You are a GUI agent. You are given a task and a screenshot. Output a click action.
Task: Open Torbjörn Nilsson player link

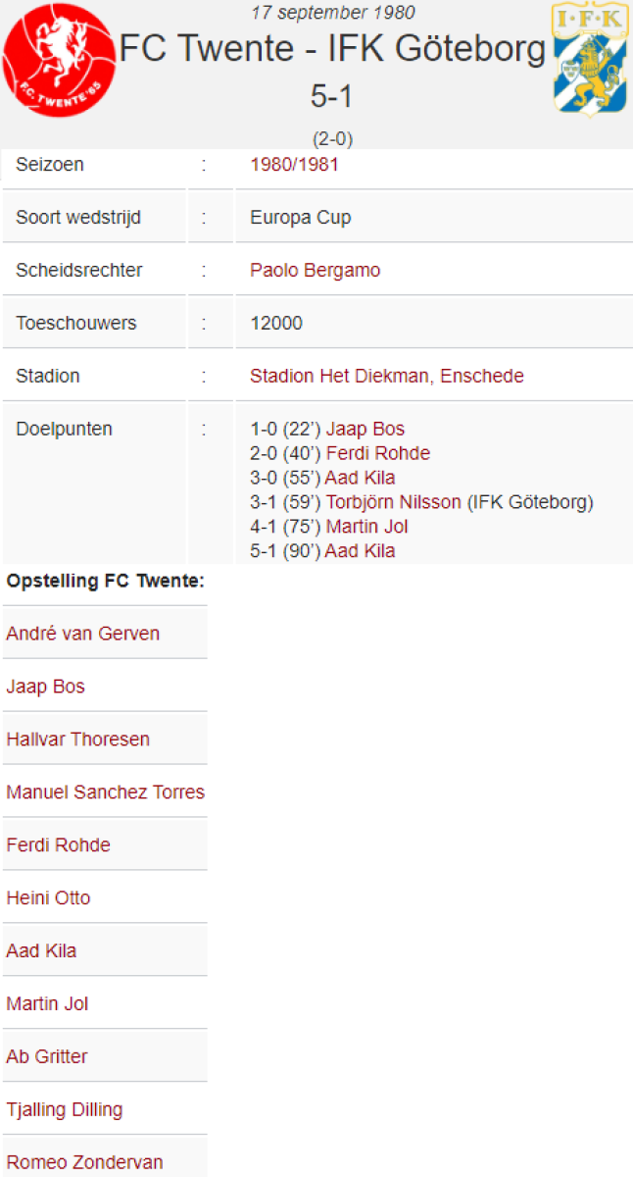point(393,503)
